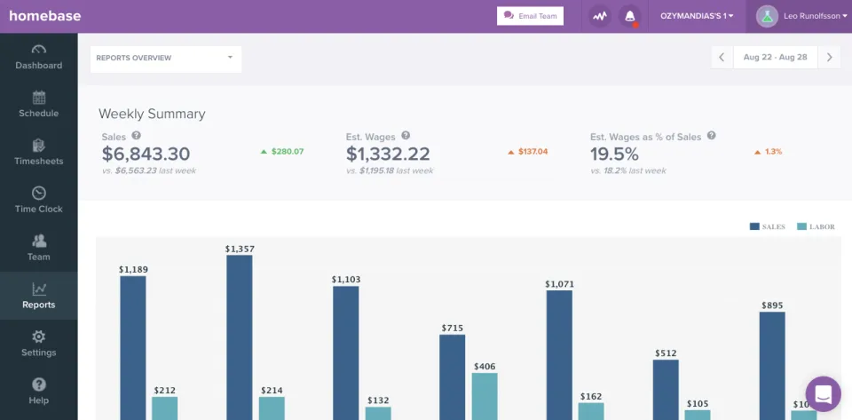Open the Help question mark icon
852x420 pixels.
(x=38, y=384)
